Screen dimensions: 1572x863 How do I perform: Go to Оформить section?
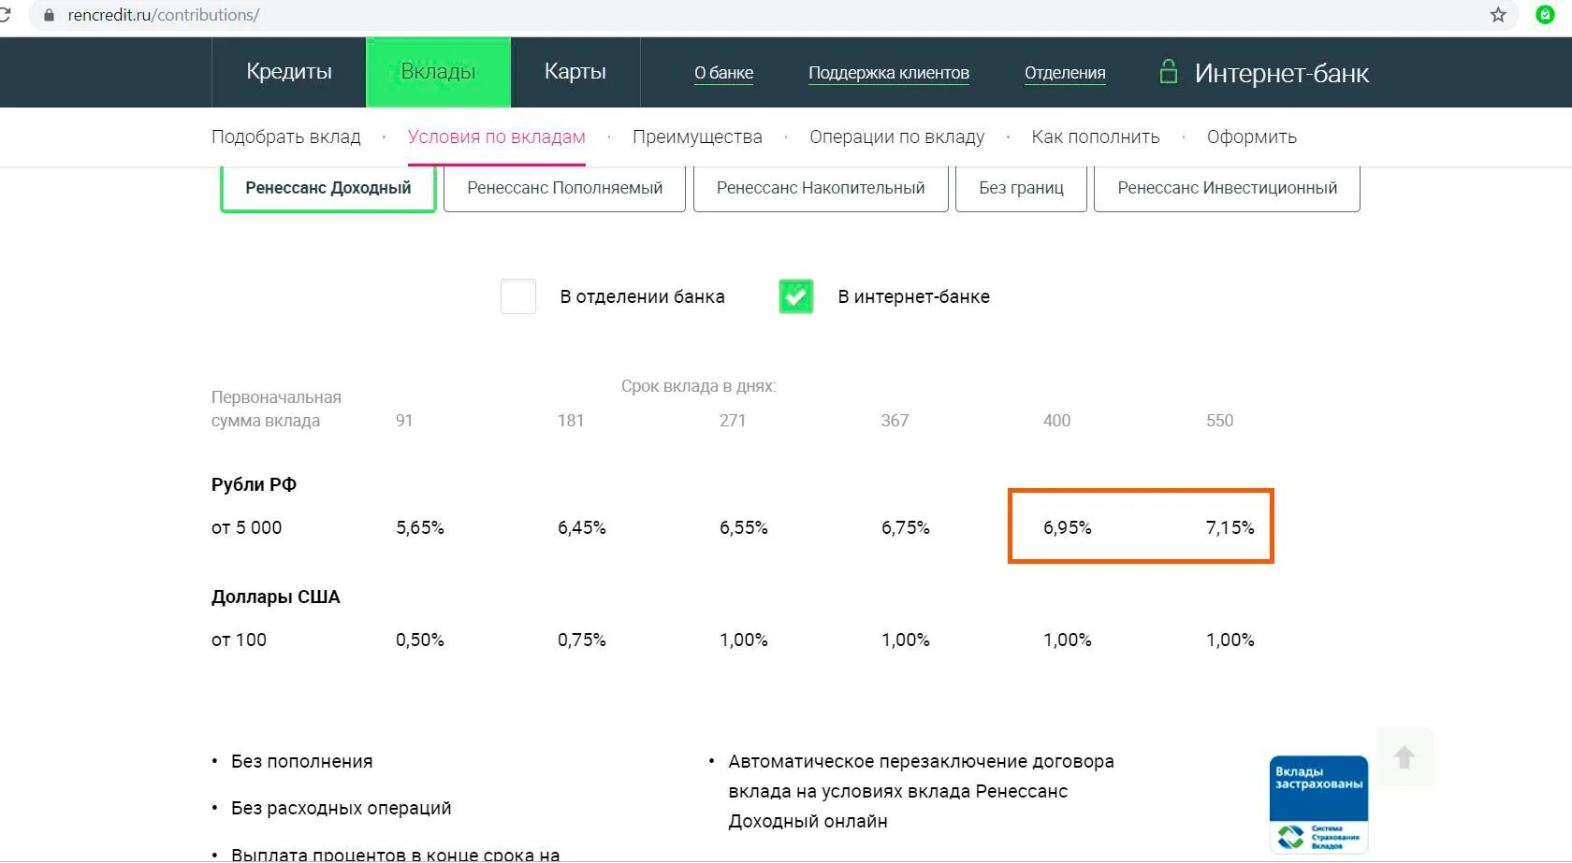tap(1252, 137)
